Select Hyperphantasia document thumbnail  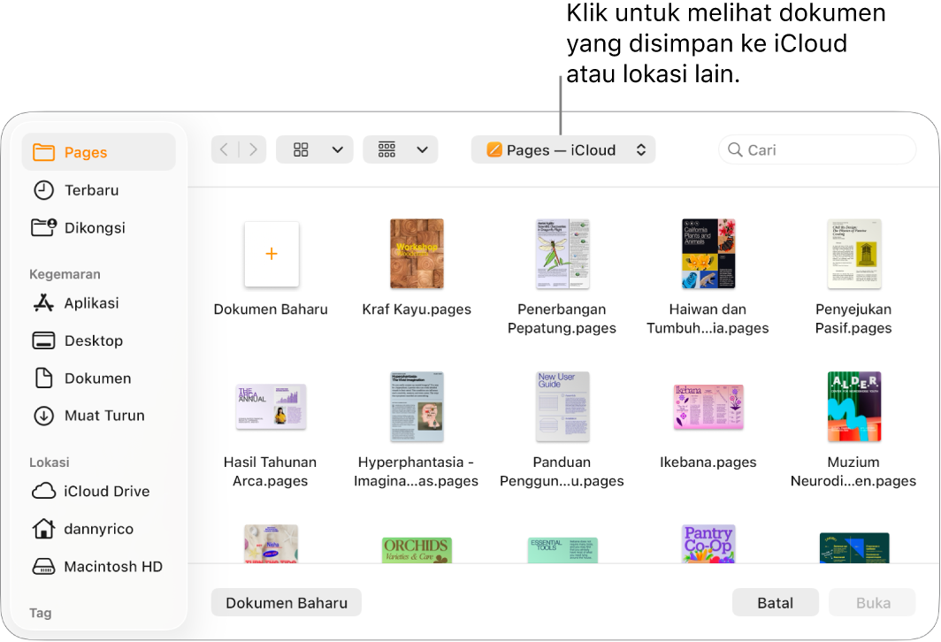click(x=417, y=407)
